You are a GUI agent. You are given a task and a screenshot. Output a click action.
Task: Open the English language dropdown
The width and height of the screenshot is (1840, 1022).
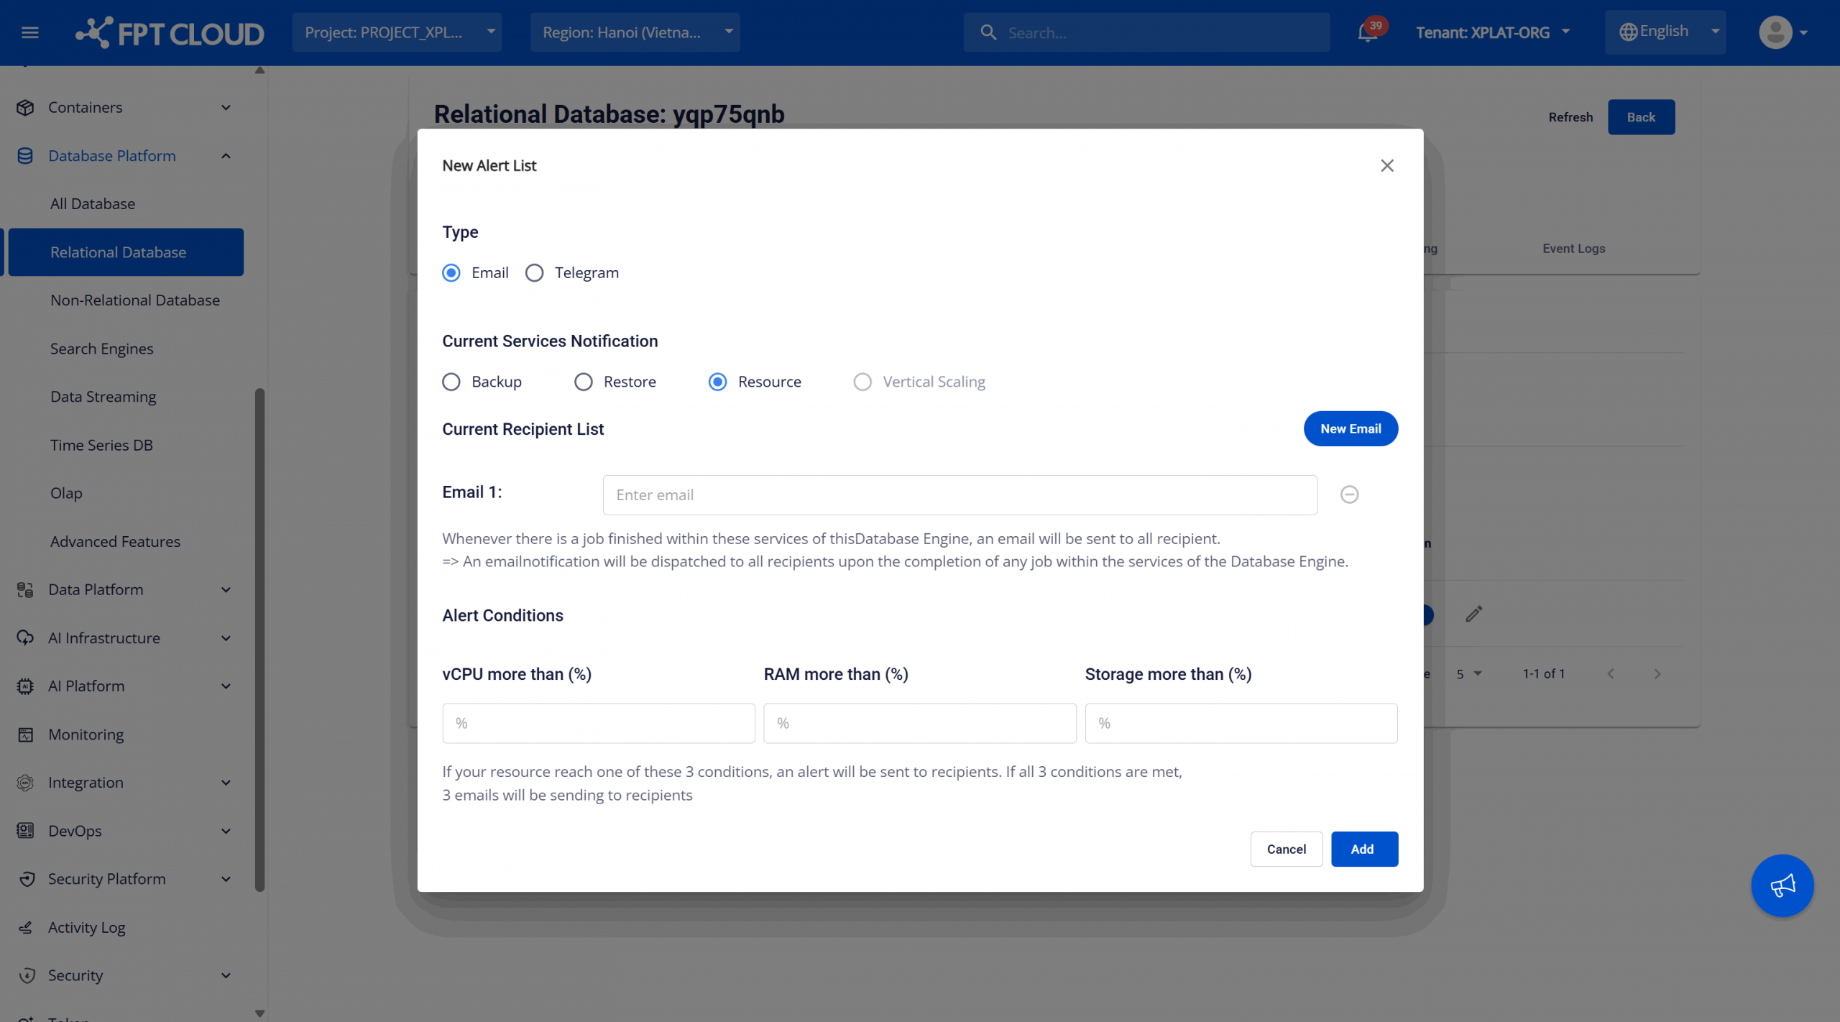click(1665, 32)
